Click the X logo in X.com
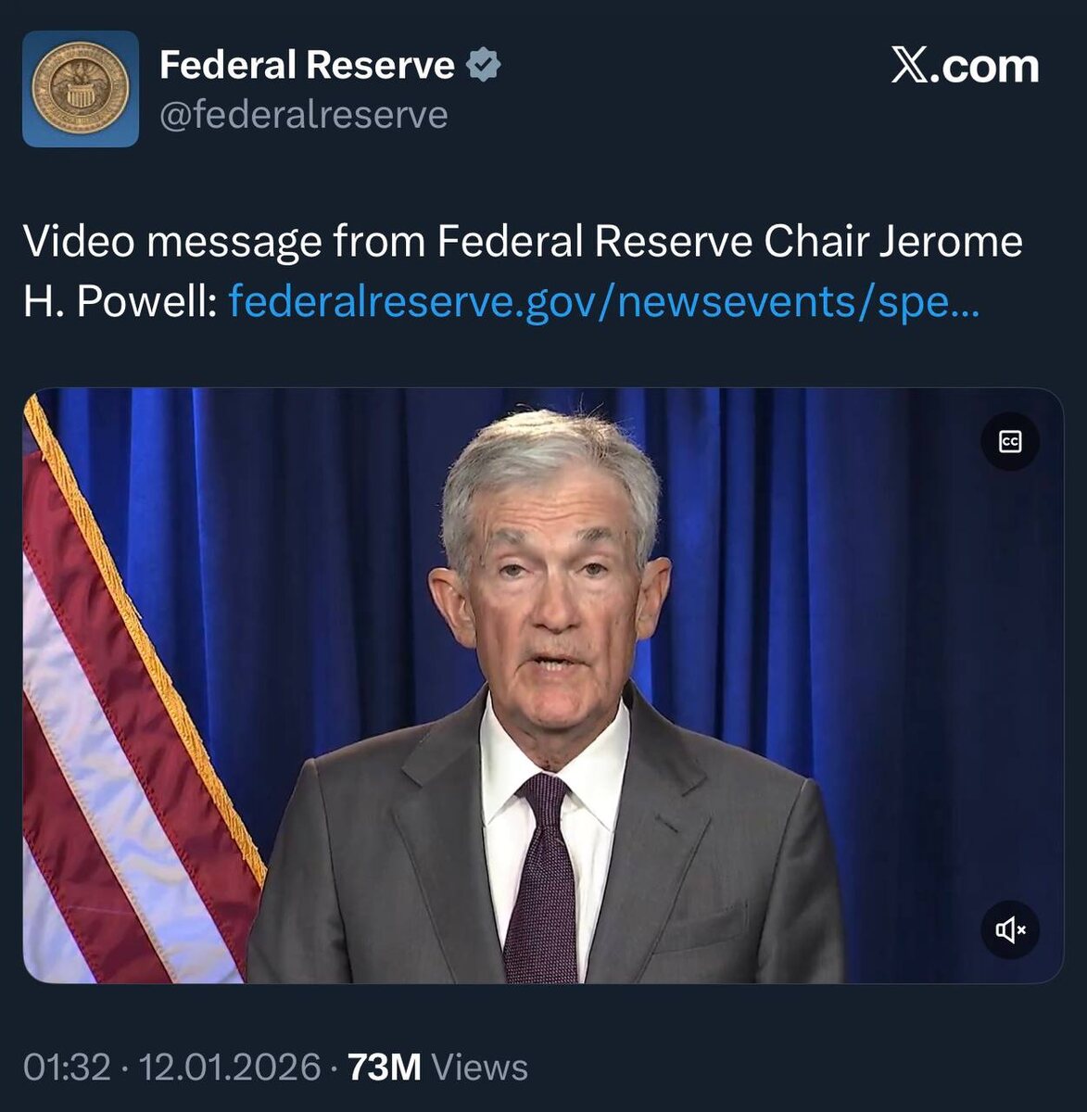 pos(910,66)
